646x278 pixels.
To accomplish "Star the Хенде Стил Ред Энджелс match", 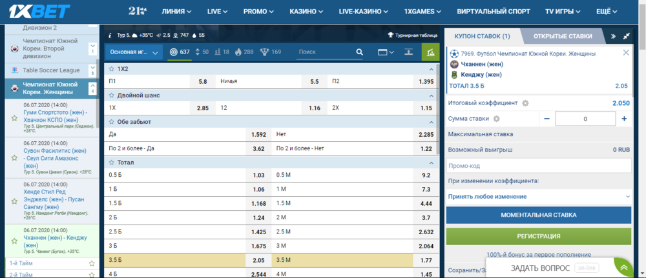I will [14, 201].
